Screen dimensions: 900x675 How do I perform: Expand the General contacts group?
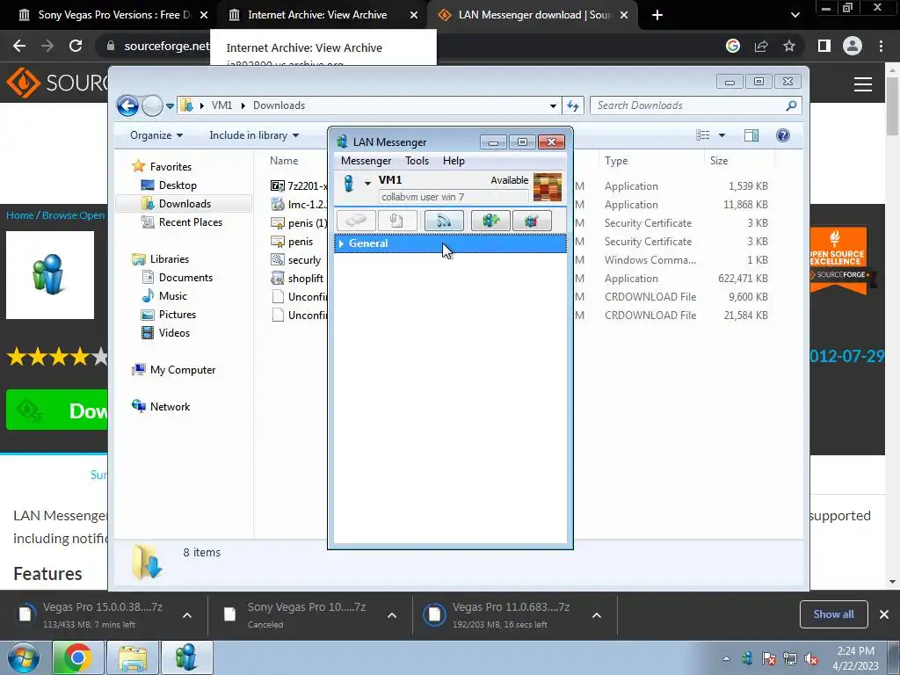[x=342, y=243]
